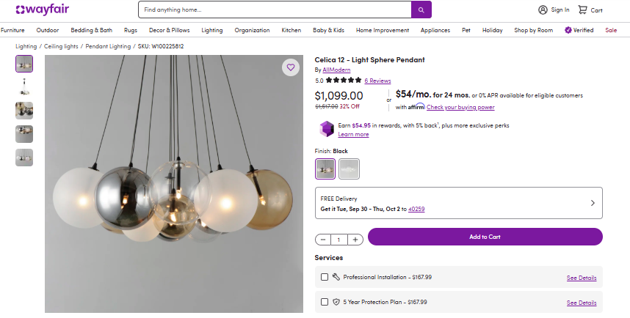Click the Find anything home search field
Viewport: 630px width, 318px height.
[275, 10]
